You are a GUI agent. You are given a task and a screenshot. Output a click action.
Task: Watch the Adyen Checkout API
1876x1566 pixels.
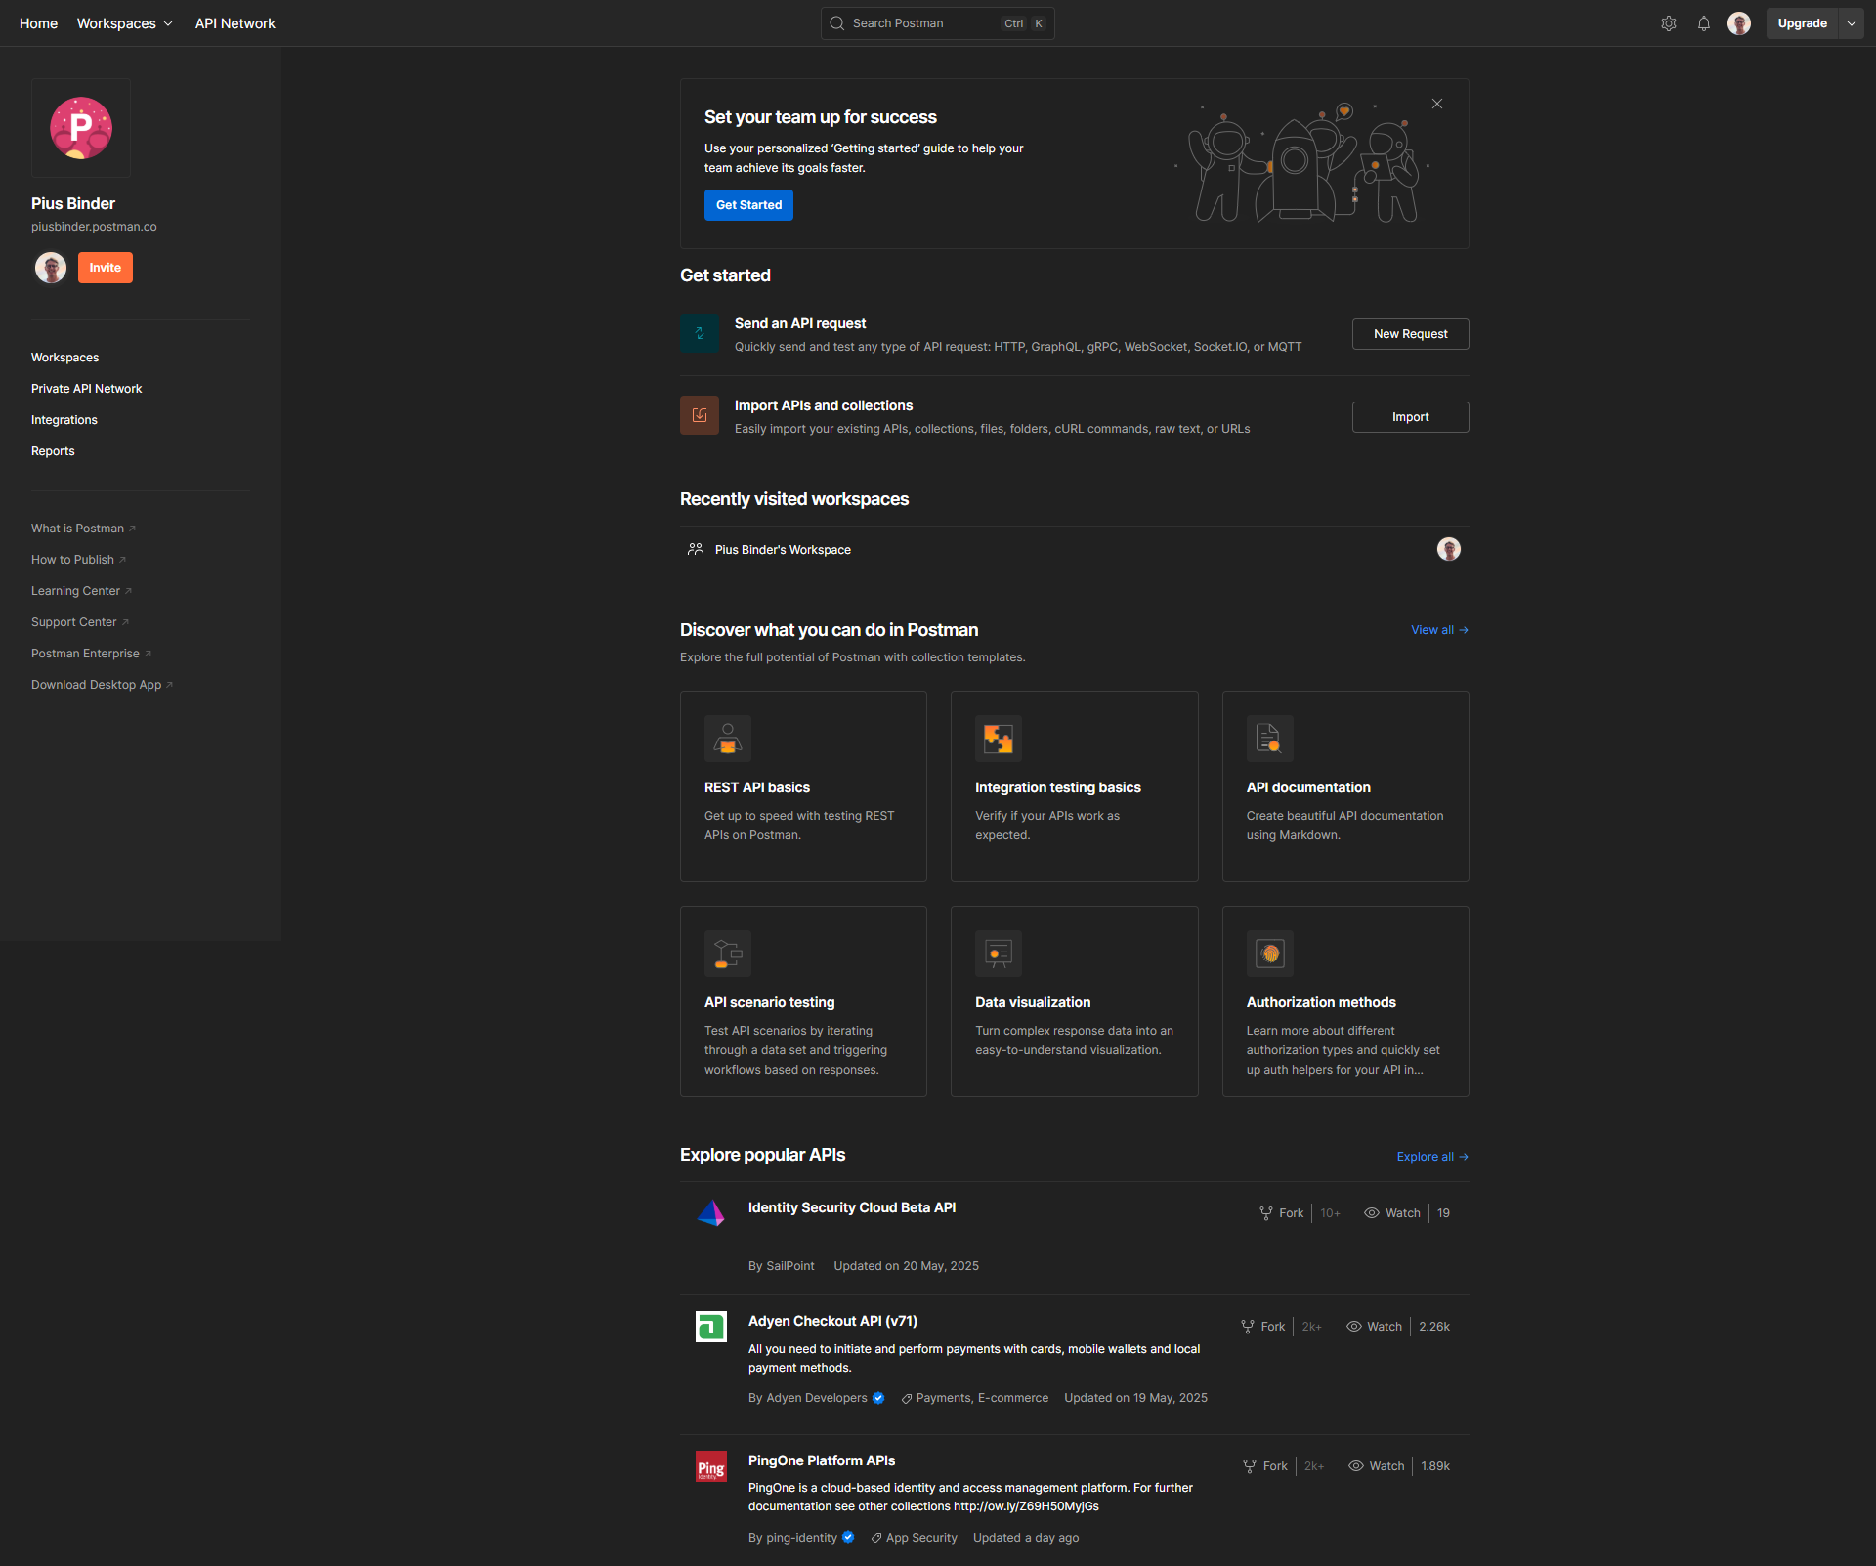1375,1327
